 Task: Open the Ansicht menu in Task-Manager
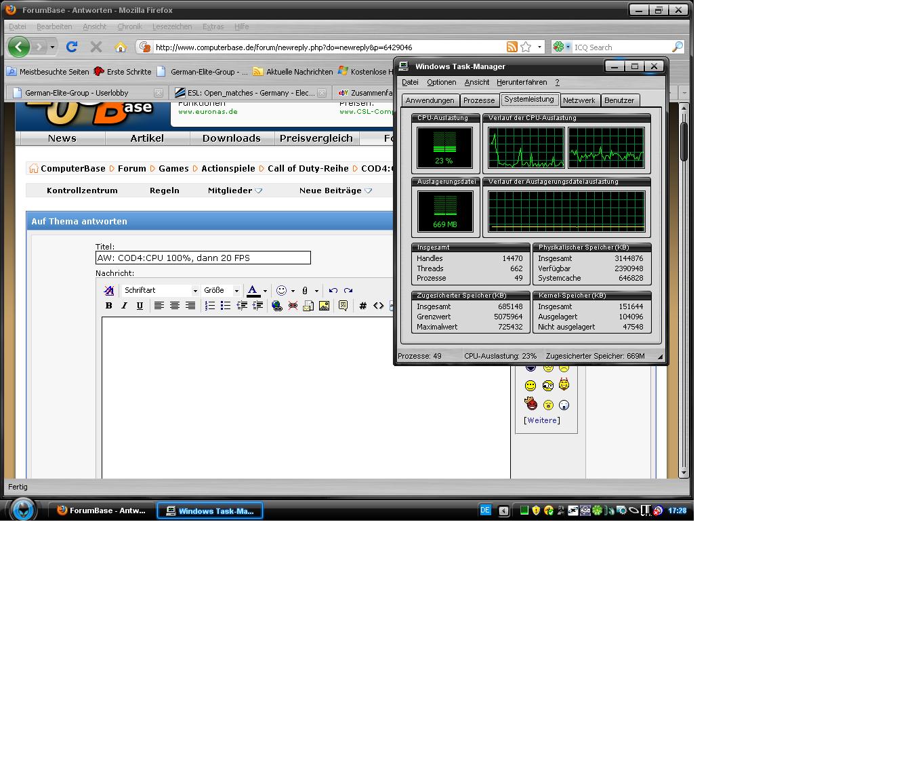[x=477, y=82]
